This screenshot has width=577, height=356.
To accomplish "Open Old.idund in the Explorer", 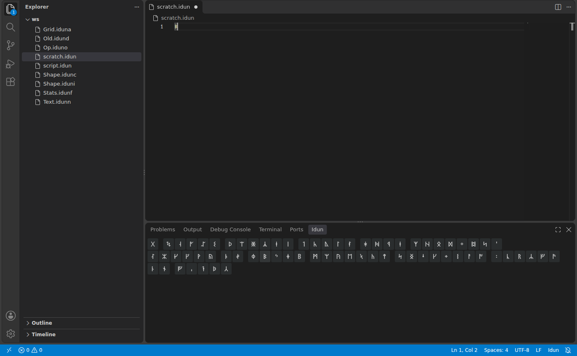I will (82, 39).
